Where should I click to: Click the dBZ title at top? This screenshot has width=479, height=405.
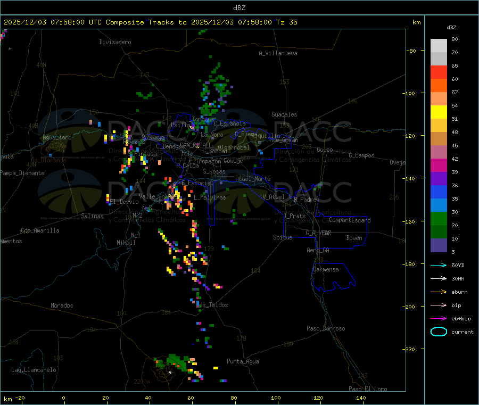[239, 8]
